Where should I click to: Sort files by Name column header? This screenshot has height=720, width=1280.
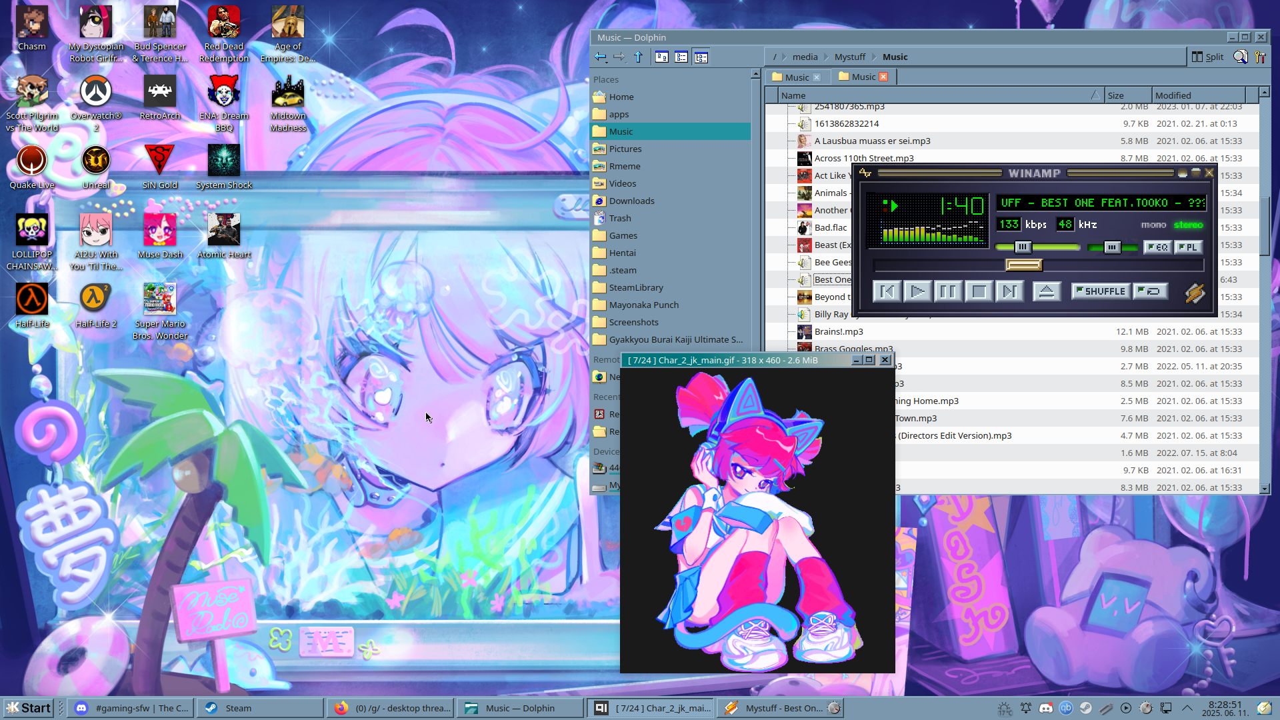tap(940, 95)
